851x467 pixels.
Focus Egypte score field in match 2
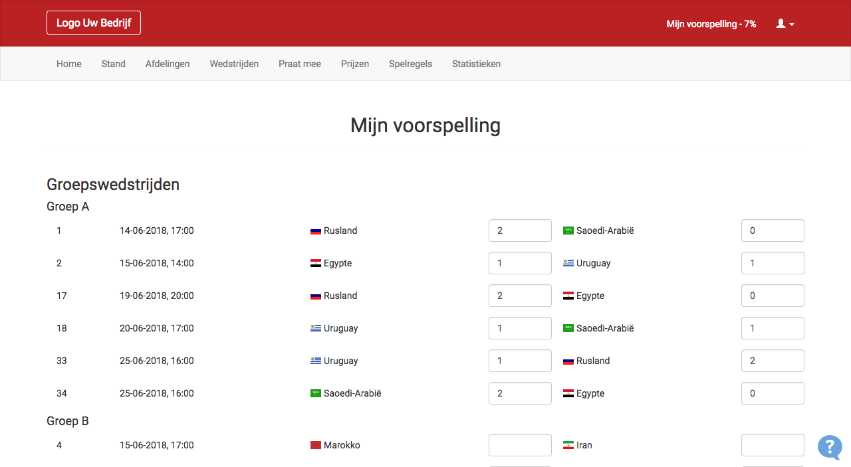[x=520, y=263]
